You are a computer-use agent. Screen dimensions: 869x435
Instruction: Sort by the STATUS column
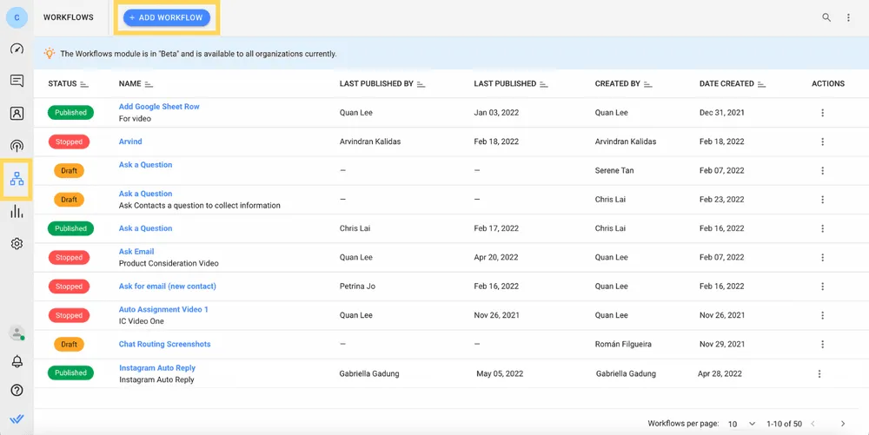[x=84, y=84]
